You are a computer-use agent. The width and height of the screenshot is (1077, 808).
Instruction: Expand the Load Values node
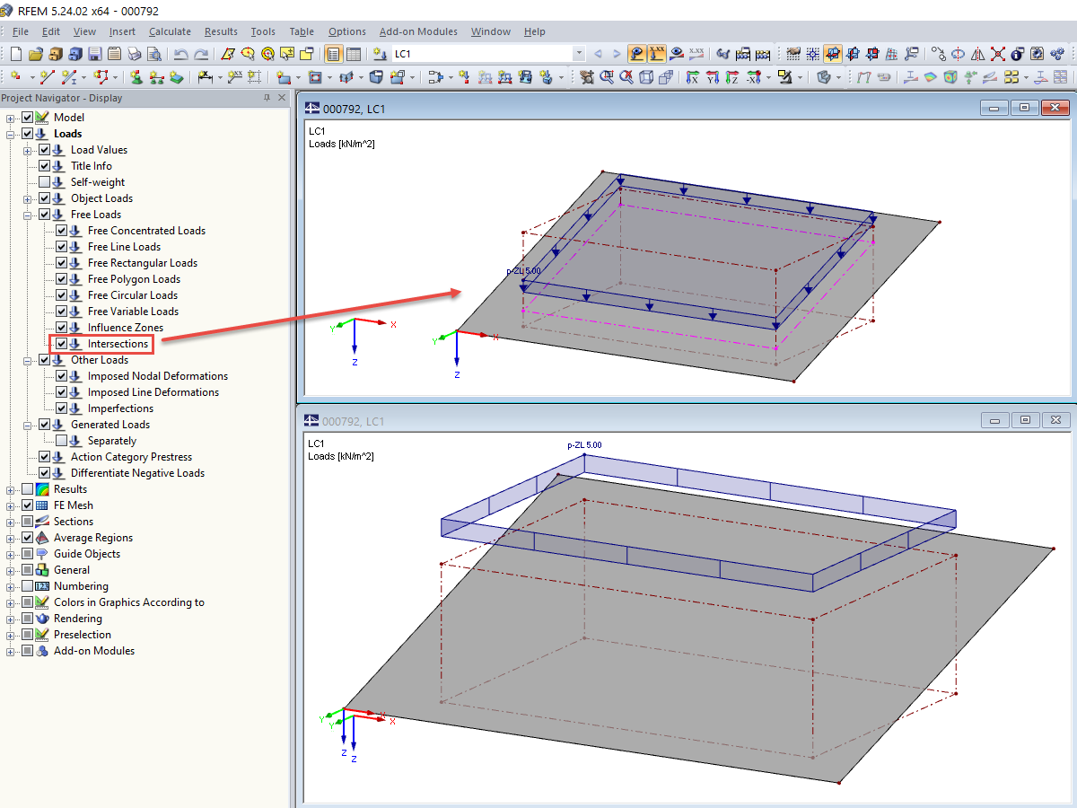click(28, 150)
